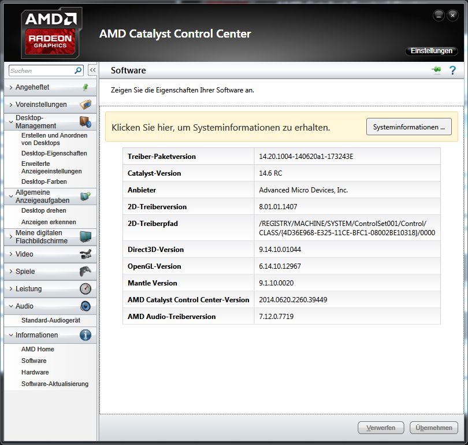Click the Allgemeine Anzeigeaufgaben display icon

click(x=86, y=196)
